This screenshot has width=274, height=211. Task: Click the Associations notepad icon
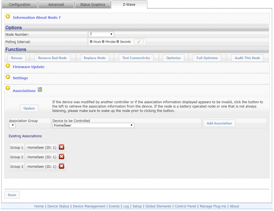pyautogui.click(x=40, y=90)
